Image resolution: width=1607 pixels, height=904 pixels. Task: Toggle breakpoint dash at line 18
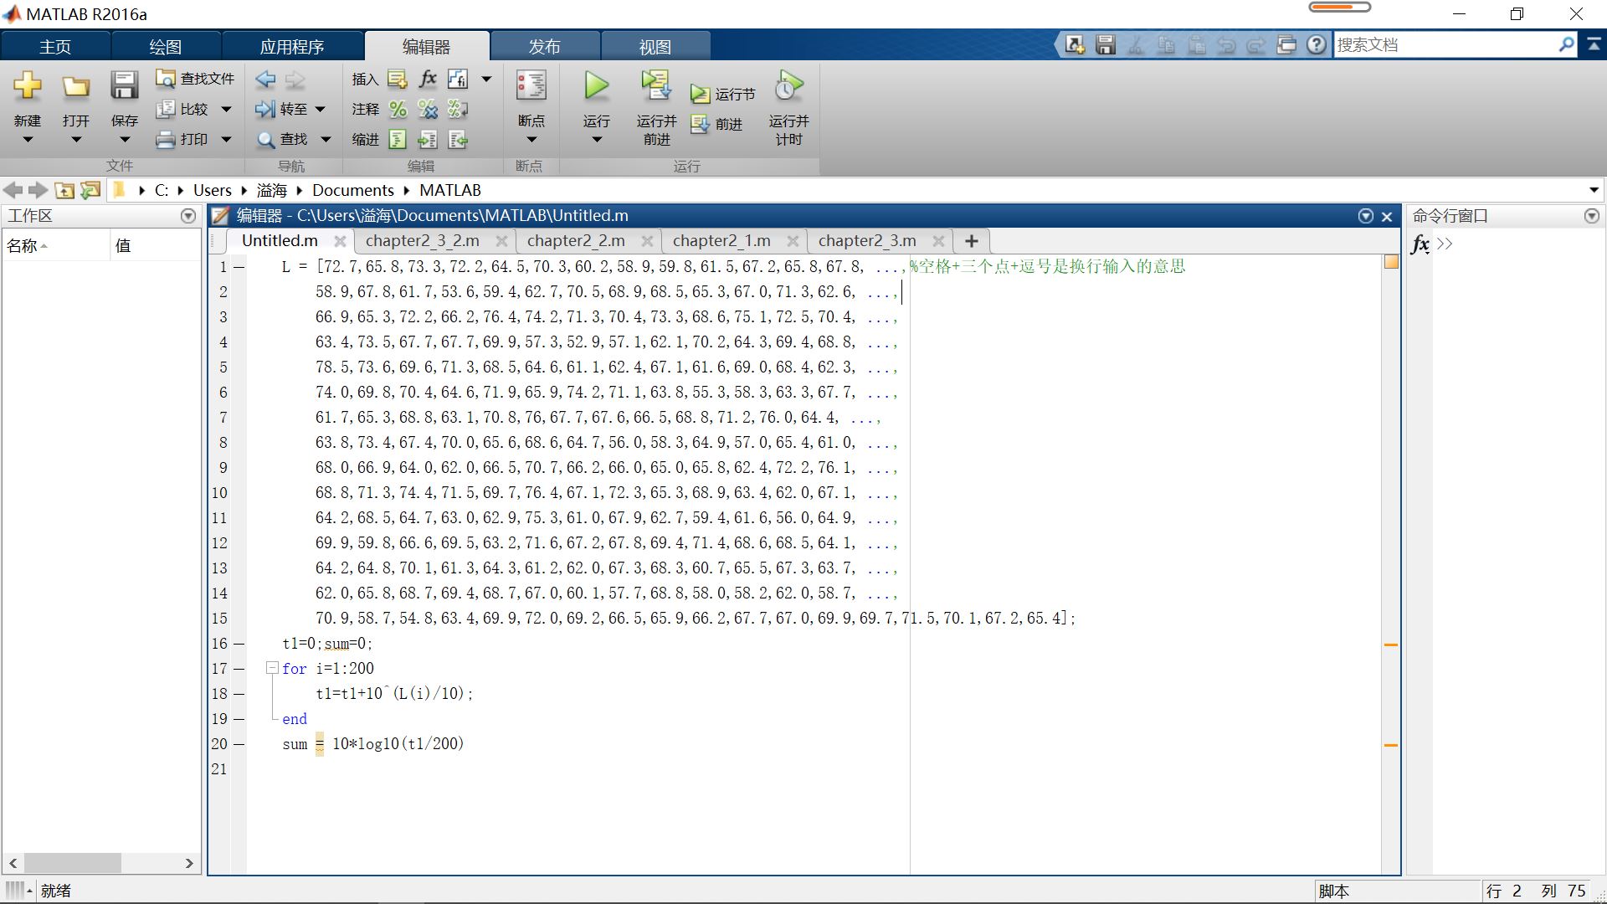[x=239, y=694]
